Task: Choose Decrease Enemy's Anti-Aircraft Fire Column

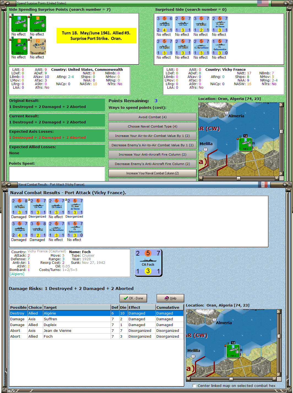Action: [x=153, y=164]
